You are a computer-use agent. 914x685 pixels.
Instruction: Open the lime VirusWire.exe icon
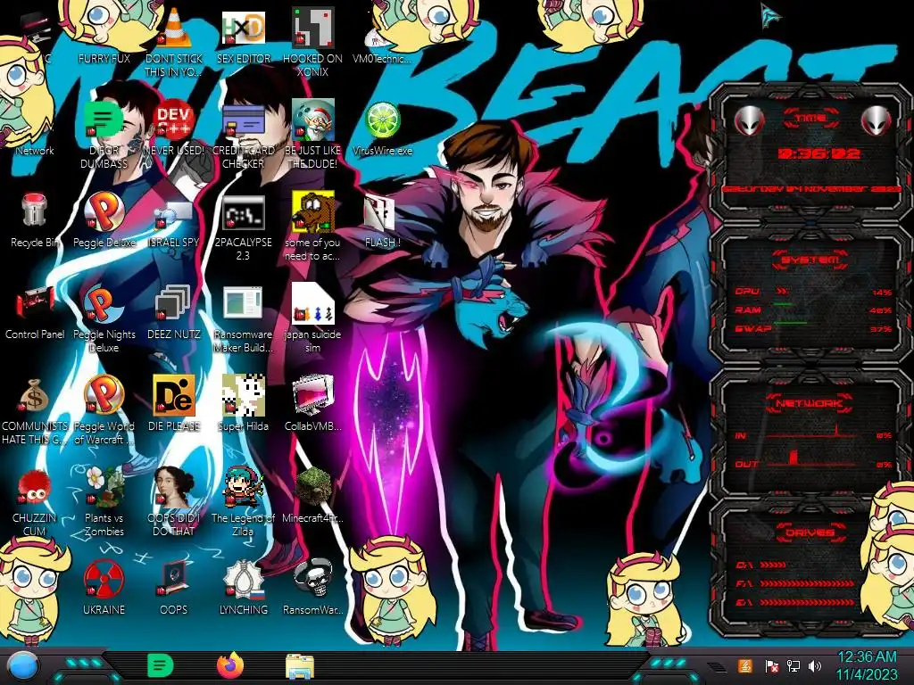(x=382, y=120)
